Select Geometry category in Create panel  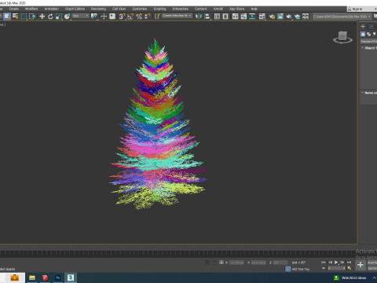pyautogui.click(x=363, y=34)
